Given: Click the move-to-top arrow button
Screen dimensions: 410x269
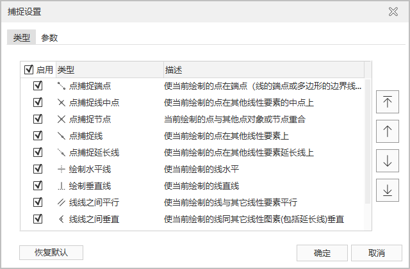Looking at the screenshot, I should coord(387,102).
